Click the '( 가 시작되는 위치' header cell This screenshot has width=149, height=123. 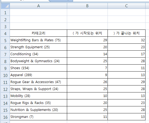tap(87, 33)
